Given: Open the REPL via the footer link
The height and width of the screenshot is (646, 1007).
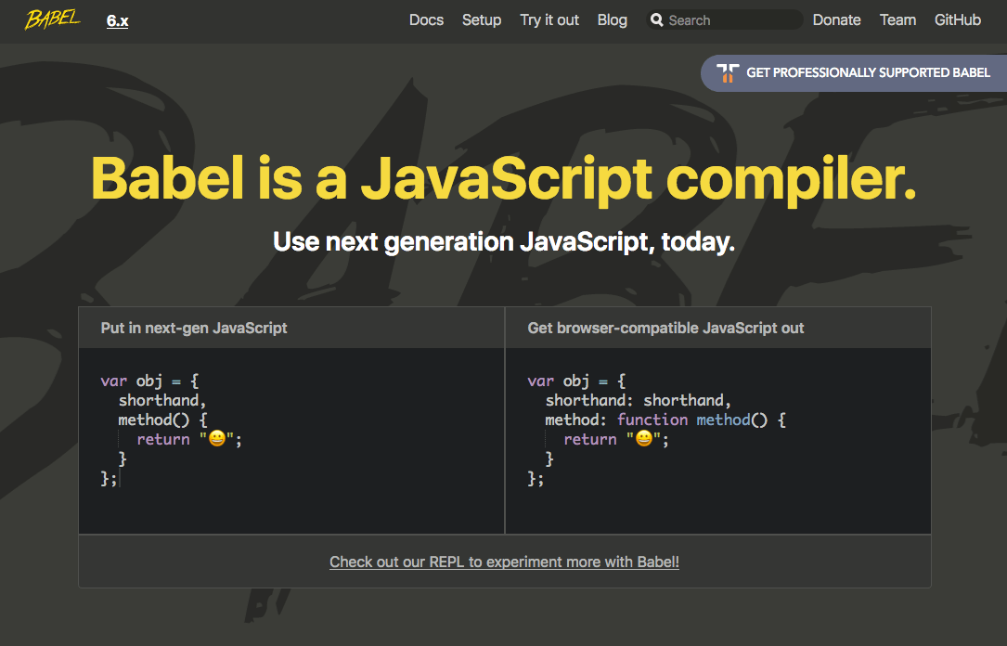Looking at the screenshot, I should click(x=504, y=562).
